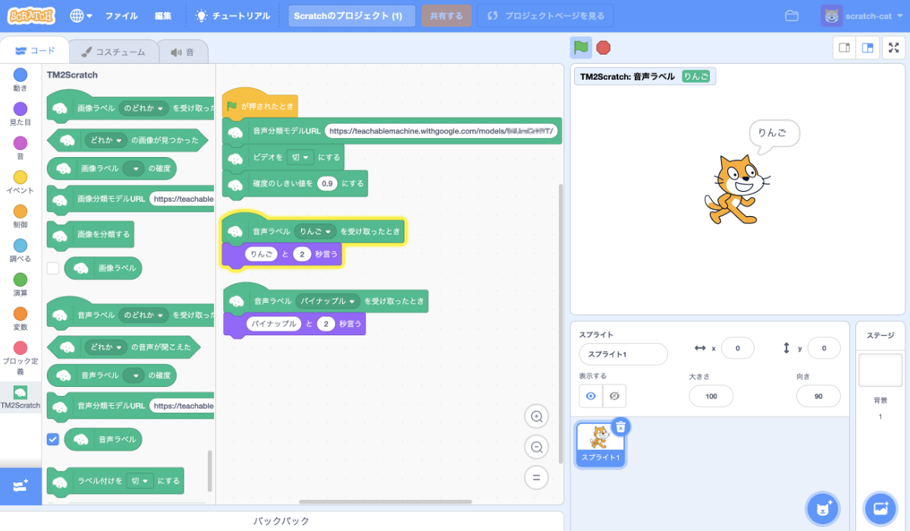Select the ブロック定義 category
The image size is (910, 531).
[x=20, y=358]
